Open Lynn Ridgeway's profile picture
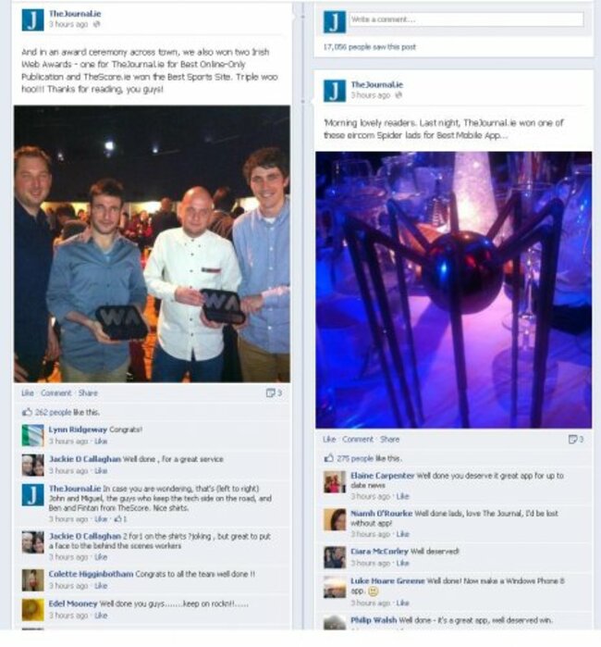 pyautogui.click(x=32, y=435)
